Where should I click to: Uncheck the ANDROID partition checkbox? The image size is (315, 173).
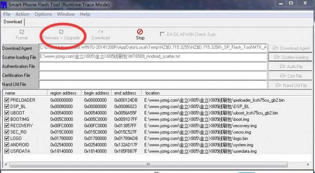point(7,145)
